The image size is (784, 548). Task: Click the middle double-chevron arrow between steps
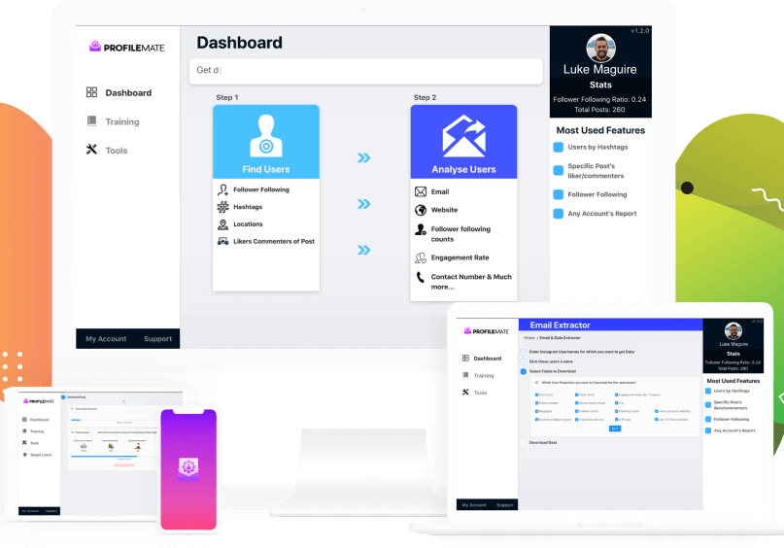(x=364, y=204)
